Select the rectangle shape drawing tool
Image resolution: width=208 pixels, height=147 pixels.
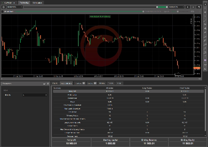point(205,45)
